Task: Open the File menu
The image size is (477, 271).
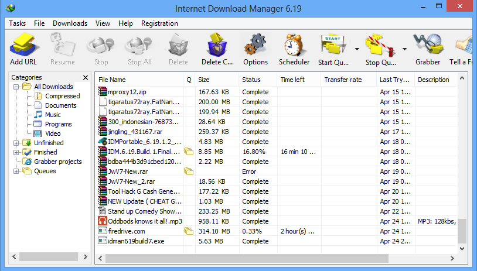Action: 39,23
